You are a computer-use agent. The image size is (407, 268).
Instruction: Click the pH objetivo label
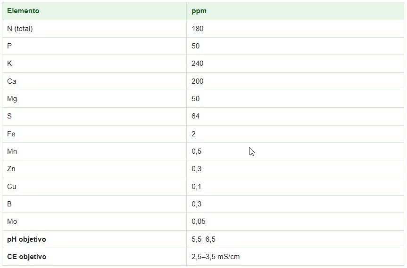26,239
